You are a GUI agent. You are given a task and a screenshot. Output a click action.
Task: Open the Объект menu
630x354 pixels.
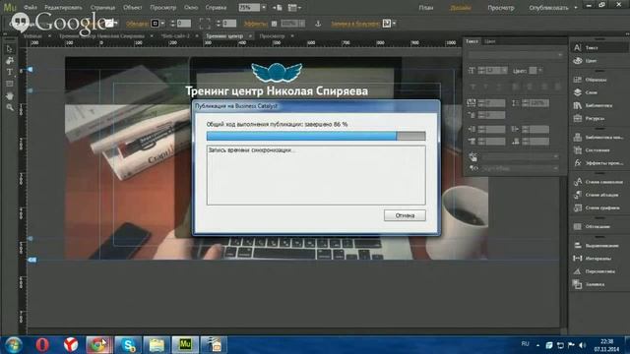click(x=133, y=7)
